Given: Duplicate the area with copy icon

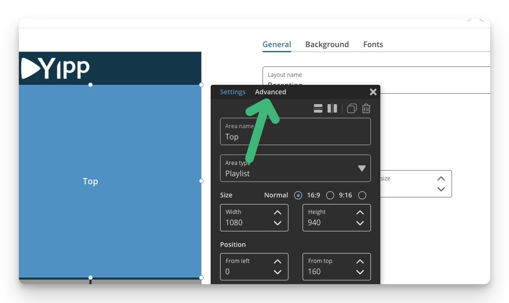Looking at the screenshot, I should pos(352,108).
